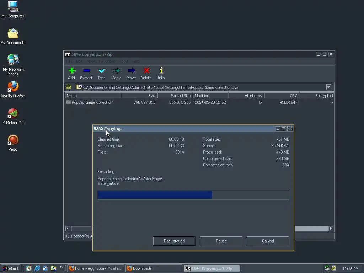Click the 8814 files count value
Screen dimensions: 364x273
coord(180,152)
